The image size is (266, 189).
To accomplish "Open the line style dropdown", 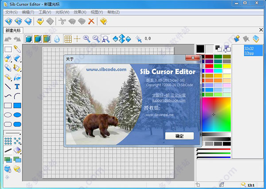I will (12, 133).
